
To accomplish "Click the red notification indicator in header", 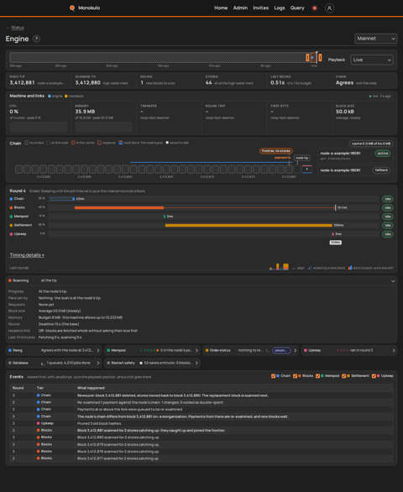I will 315,8.
